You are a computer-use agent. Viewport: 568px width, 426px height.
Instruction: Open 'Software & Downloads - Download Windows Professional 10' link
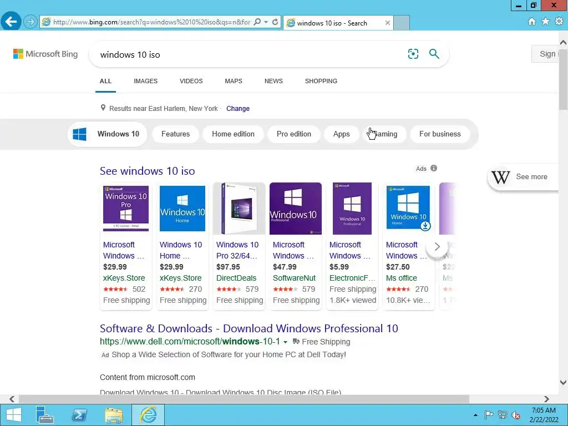(x=249, y=328)
